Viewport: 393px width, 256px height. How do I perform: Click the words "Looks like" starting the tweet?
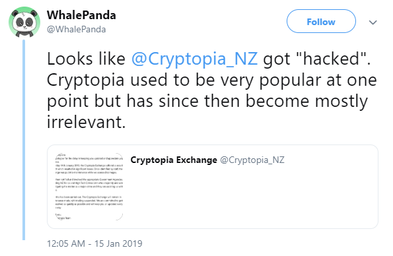coord(86,59)
